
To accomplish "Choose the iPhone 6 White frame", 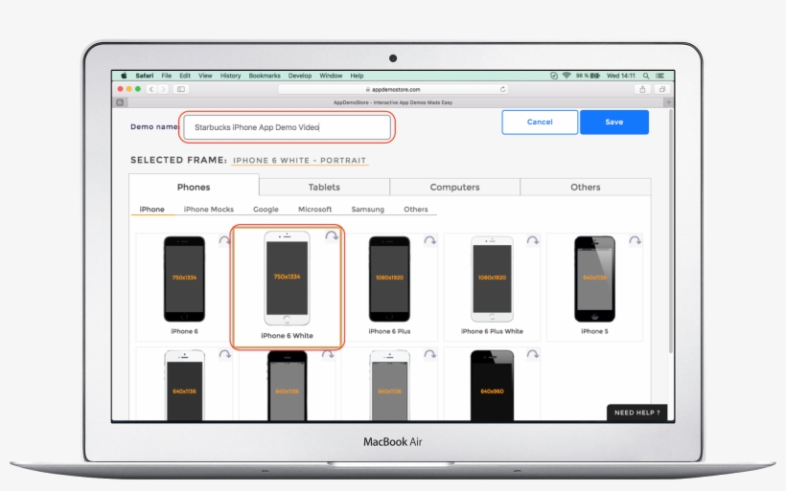I will click(287, 286).
